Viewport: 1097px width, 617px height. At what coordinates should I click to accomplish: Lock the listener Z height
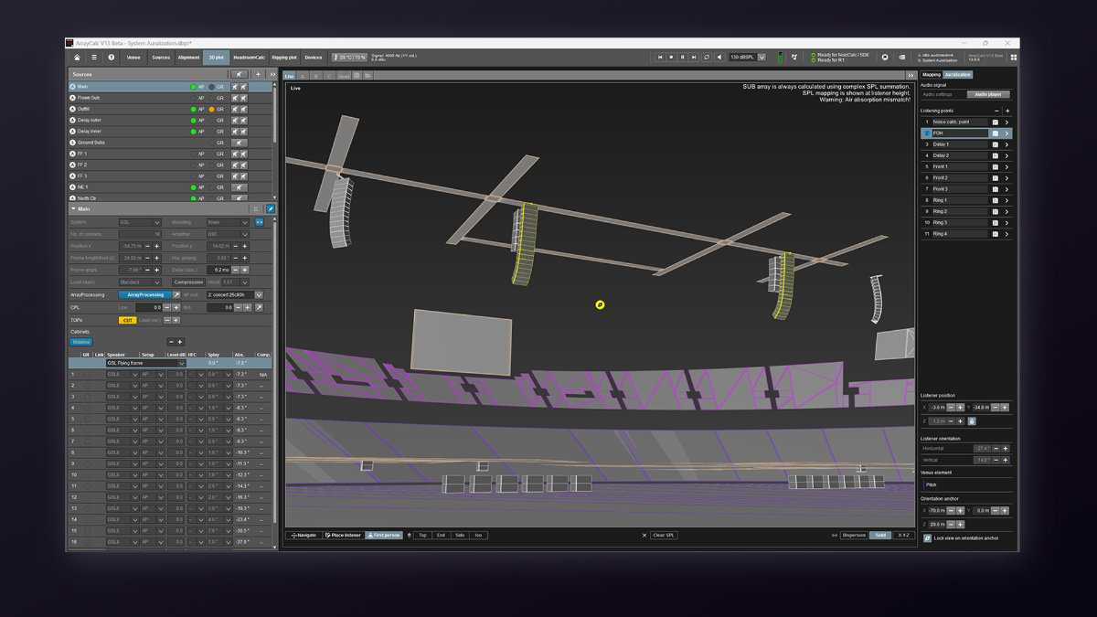point(971,421)
